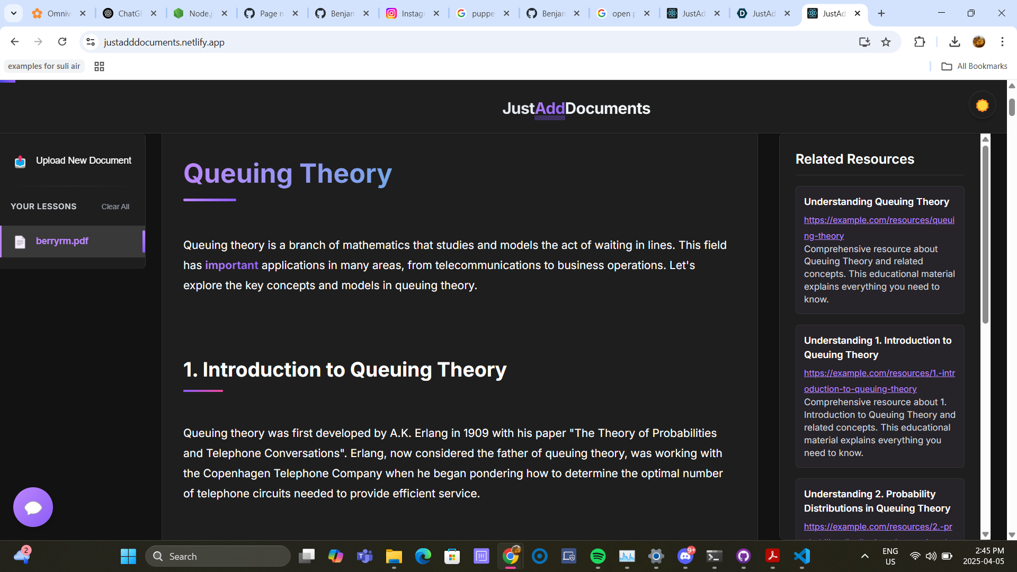Image resolution: width=1017 pixels, height=572 pixels.
Task: Reload the current page
Action: pyautogui.click(x=63, y=42)
